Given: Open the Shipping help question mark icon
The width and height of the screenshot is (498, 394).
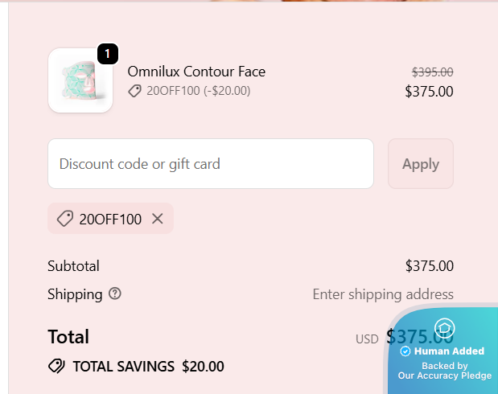Looking at the screenshot, I should tap(115, 293).
